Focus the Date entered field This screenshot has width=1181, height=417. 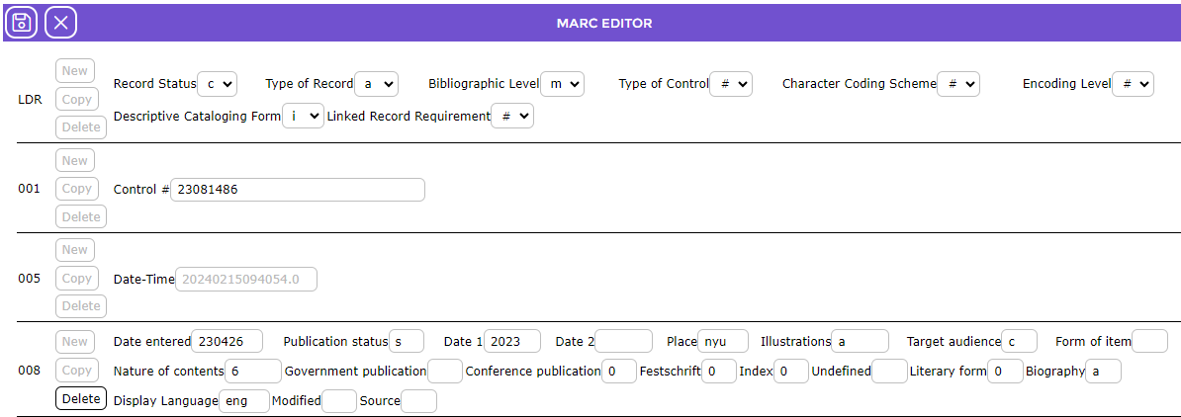(x=227, y=341)
